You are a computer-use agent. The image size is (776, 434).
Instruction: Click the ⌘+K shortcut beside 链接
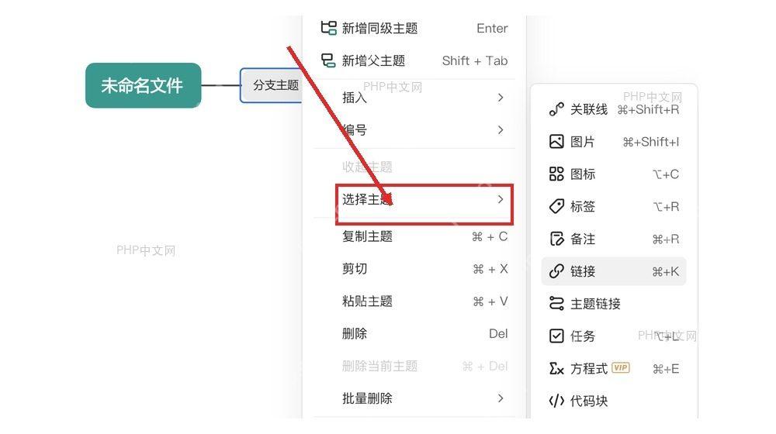click(x=665, y=271)
